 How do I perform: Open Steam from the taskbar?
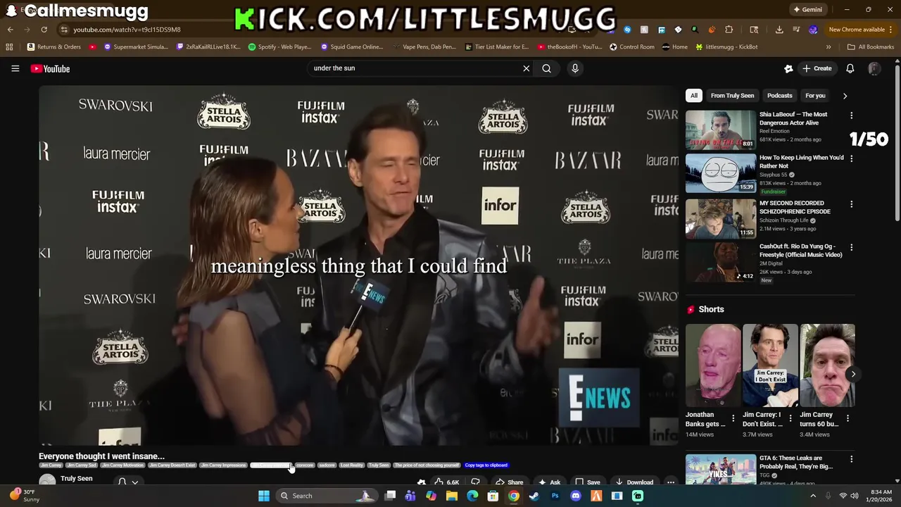[534, 496]
